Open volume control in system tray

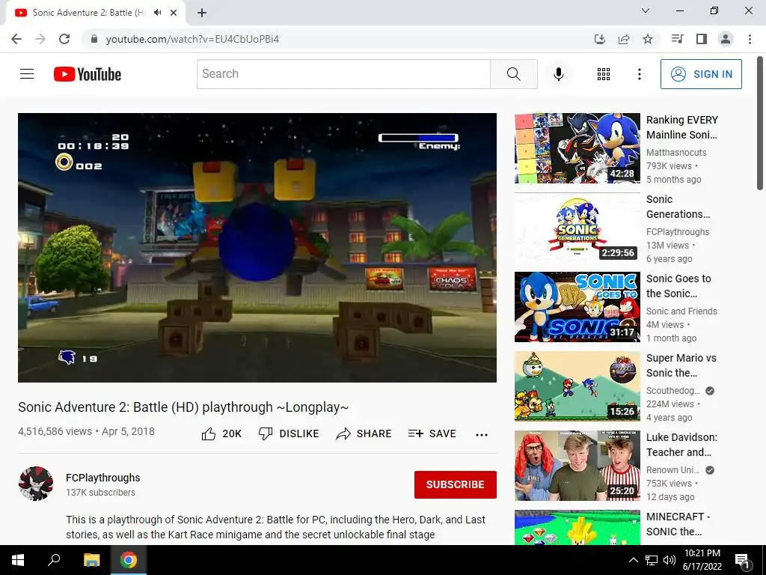(670, 560)
